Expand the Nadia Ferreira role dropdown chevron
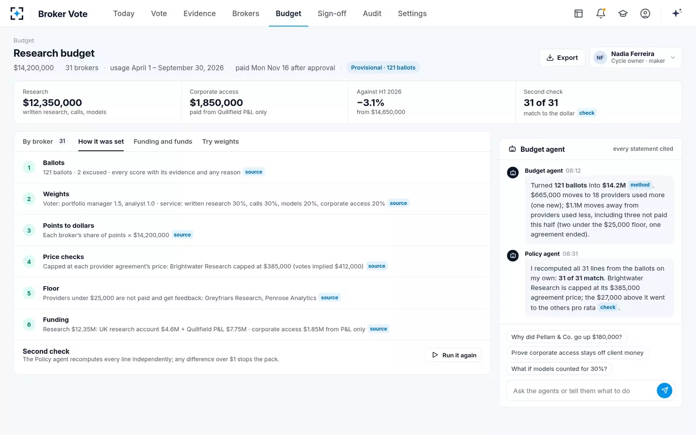This screenshot has height=435, width=696. tap(673, 58)
